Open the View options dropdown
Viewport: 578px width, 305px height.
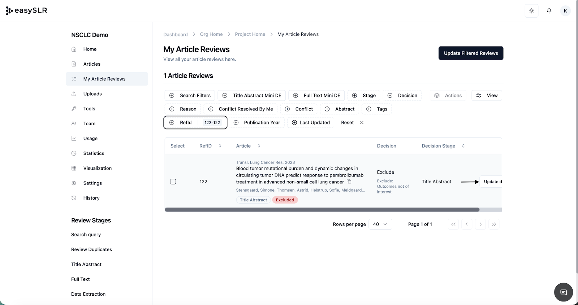tap(487, 96)
